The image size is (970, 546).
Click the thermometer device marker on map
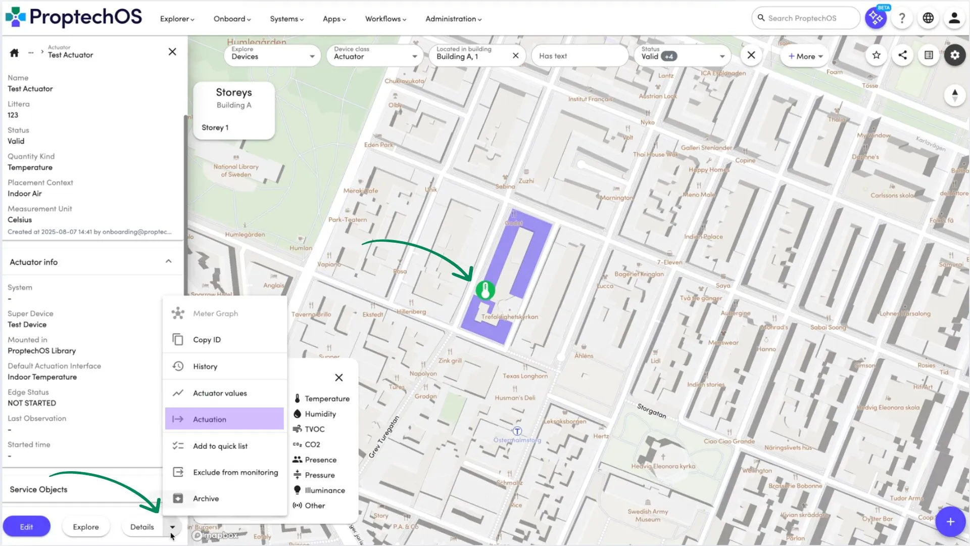[x=485, y=290]
